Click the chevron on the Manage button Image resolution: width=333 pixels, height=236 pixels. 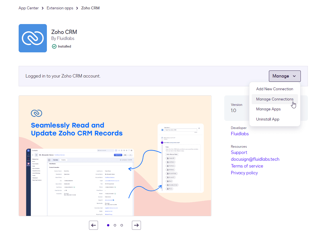[x=294, y=76]
